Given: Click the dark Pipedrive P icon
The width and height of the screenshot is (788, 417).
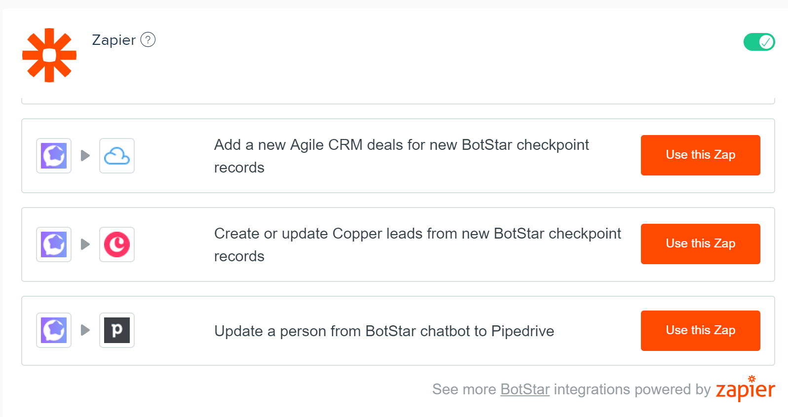Looking at the screenshot, I should pyautogui.click(x=117, y=330).
